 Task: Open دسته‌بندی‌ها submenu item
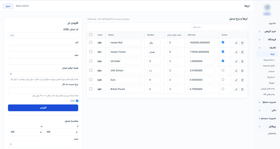[269, 60]
